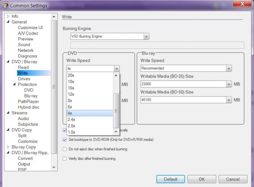This screenshot has height=187, width=254.
Task: Choose the highlighted 4x write speed
Action: (90, 113)
